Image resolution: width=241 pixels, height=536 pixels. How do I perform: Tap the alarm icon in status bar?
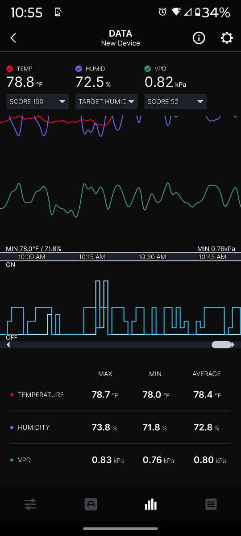pos(162,12)
